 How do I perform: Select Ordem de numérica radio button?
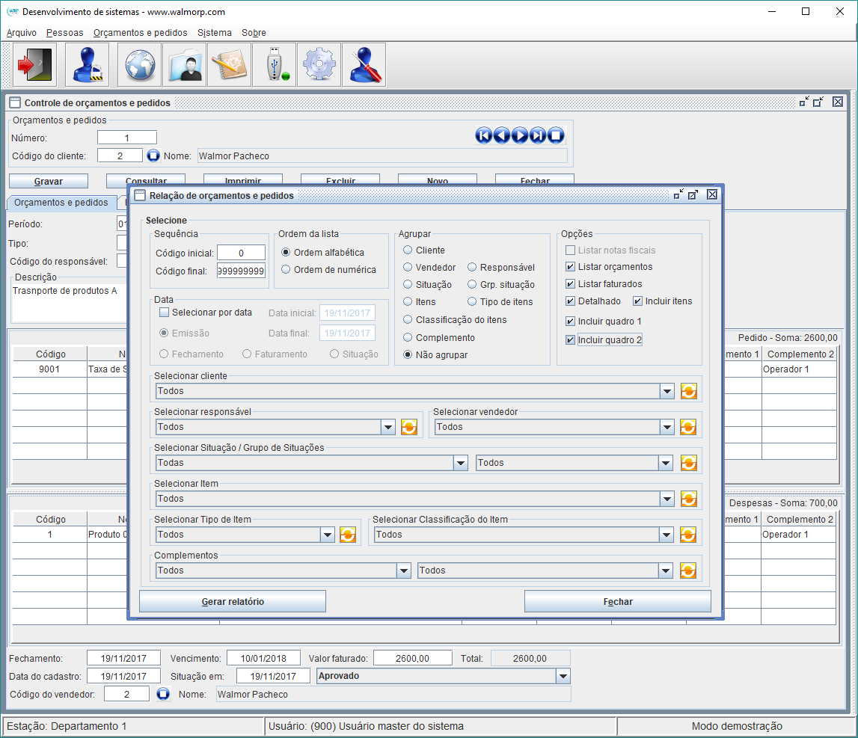(286, 270)
